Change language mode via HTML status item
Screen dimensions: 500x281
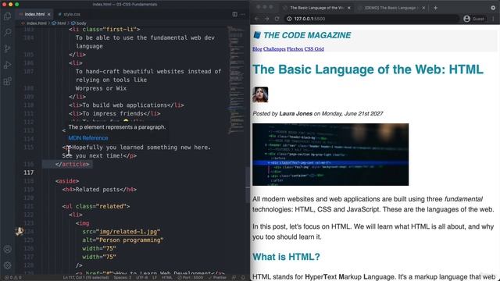point(166,278)
